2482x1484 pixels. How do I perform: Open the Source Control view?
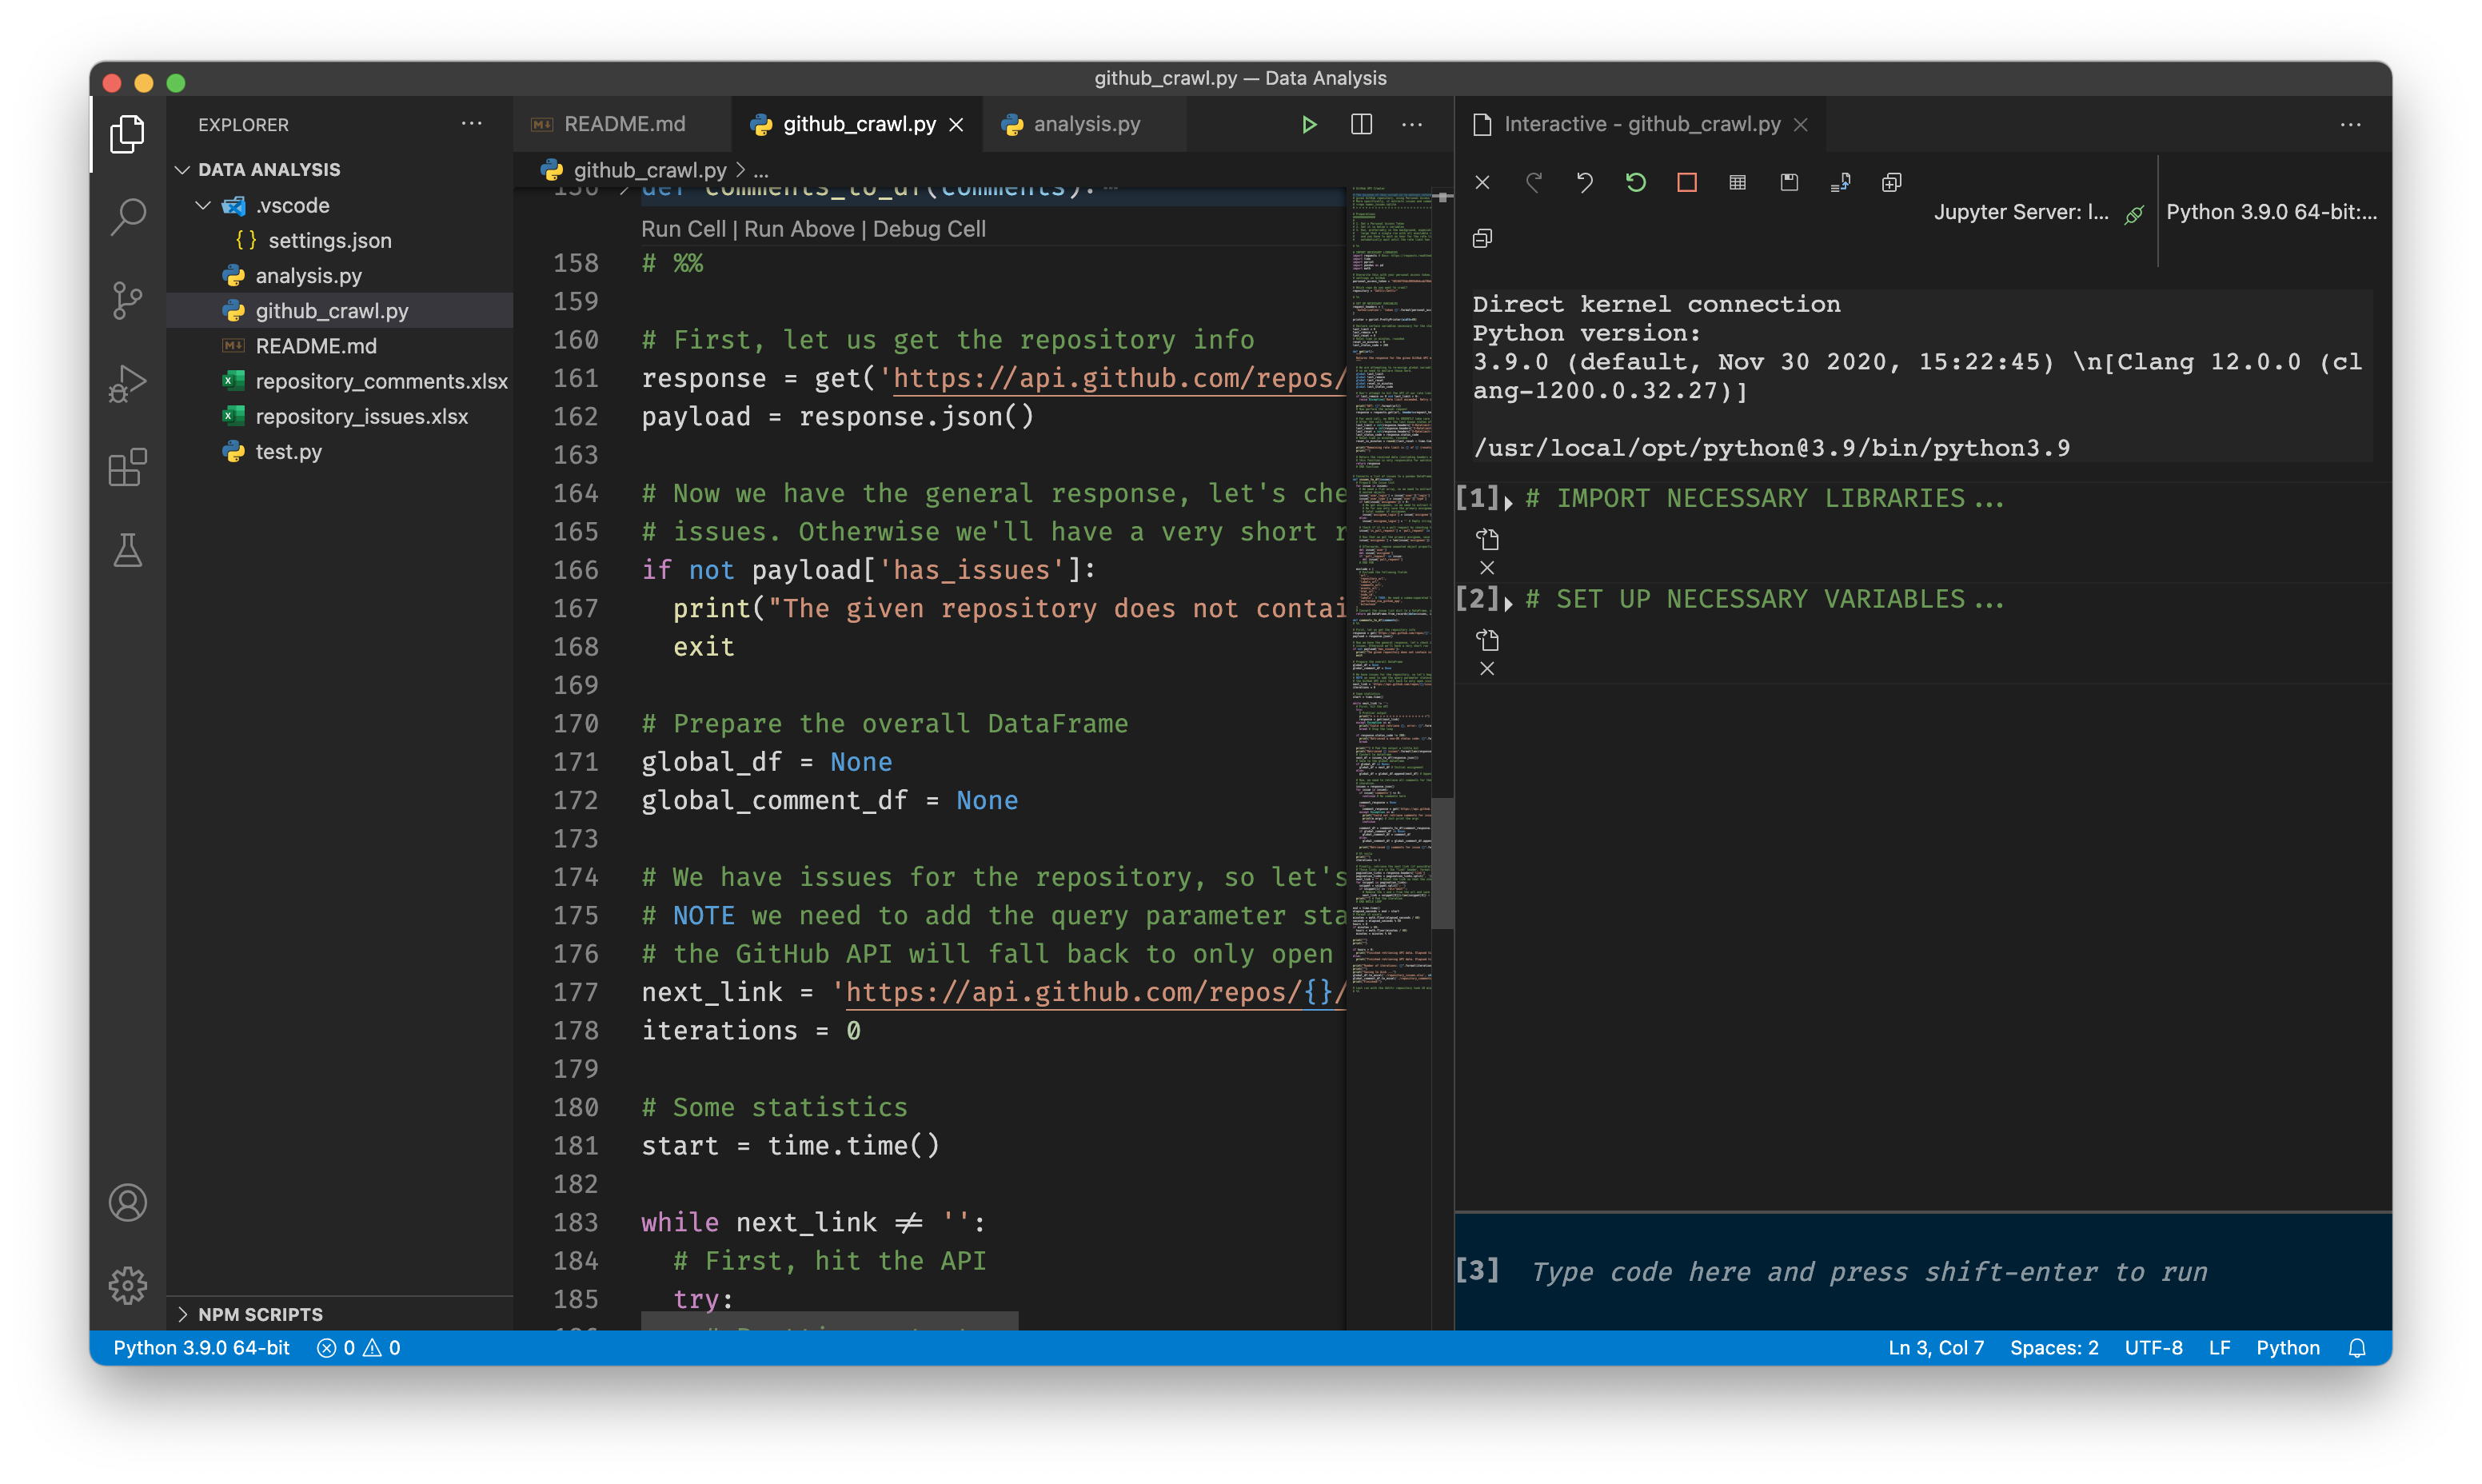point(128,299)
